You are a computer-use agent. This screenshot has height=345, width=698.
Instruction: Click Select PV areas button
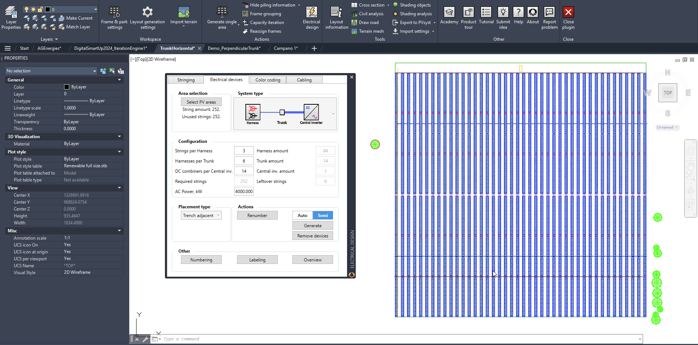[x=201, y=102]
